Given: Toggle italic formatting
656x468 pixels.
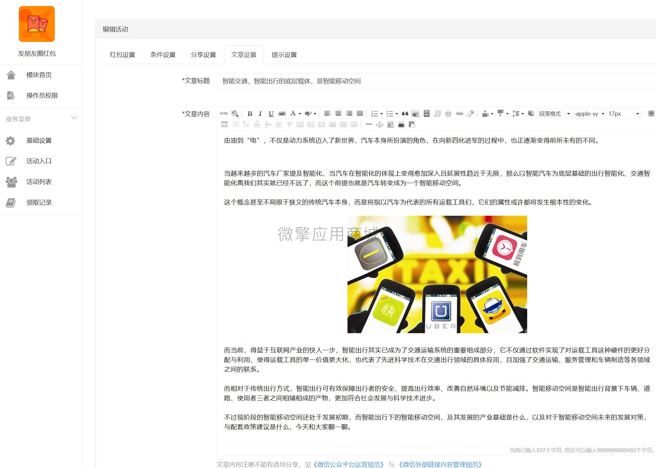Looking at the screenshot, I should [x=260, y=114].
